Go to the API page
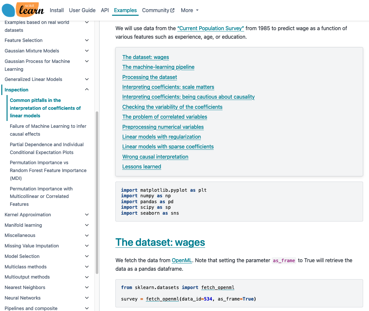 click(x=105, y=10)
